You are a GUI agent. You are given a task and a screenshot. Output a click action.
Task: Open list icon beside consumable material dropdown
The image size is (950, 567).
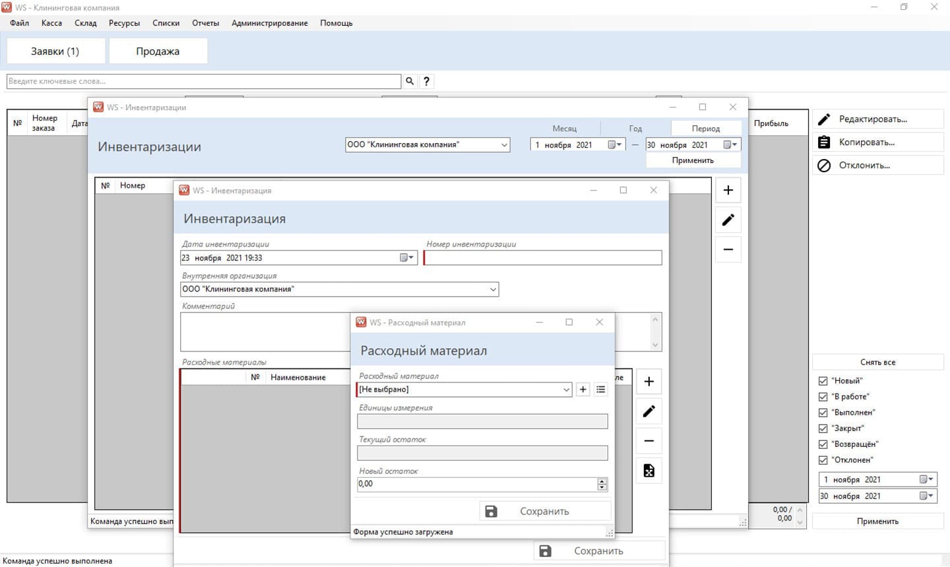[x=600, y=390]
